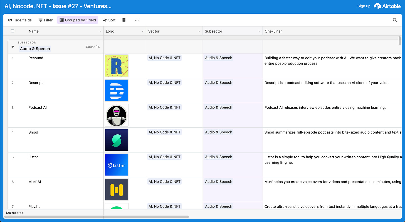Click the Murf AI logo thumbnail
The width and height of the screenshot is (405, 222).
(x=117, y=189)
